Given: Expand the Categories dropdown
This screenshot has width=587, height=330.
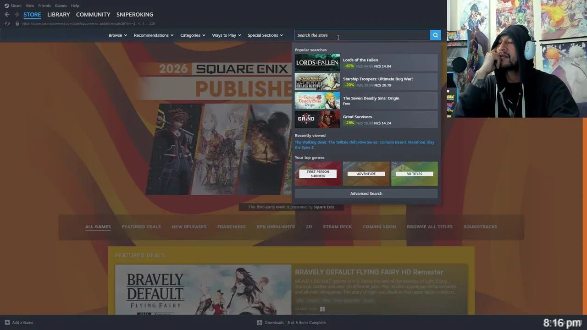Looking at the screenshot, I should (193, 35).
